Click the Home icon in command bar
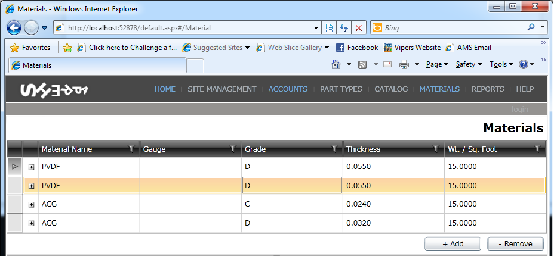This screenshot has height=256, width=554. [336, 64]
